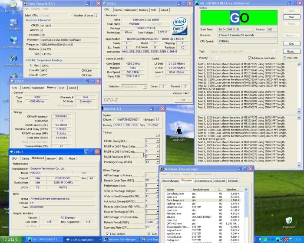The height and width of the screenshot is (243, 304).
Task: Click the Core Temp title bar icon
Action: click(25, 3)
